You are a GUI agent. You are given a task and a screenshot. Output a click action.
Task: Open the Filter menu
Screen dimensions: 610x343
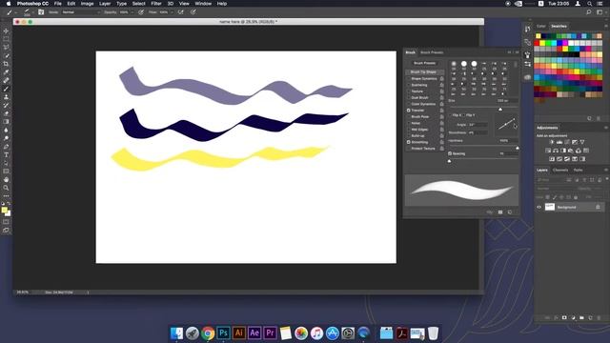[x=156, y=4]
